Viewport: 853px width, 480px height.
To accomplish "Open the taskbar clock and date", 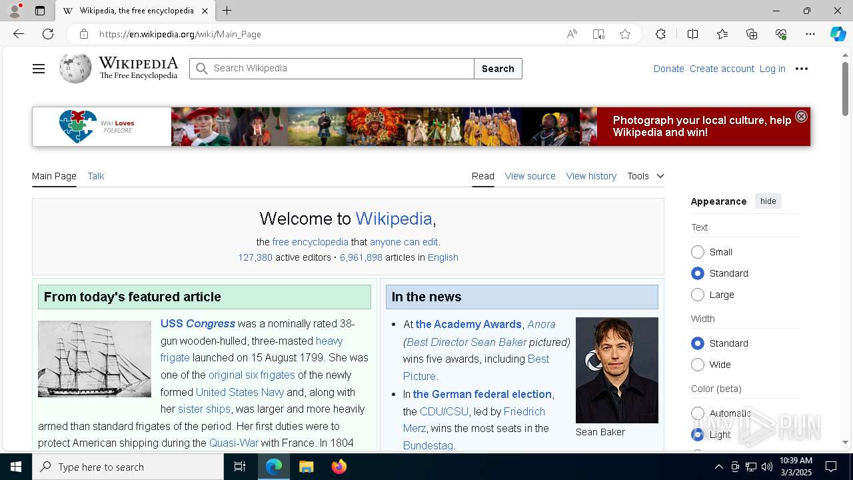I will pyautogui.click(x=796, y=467).
